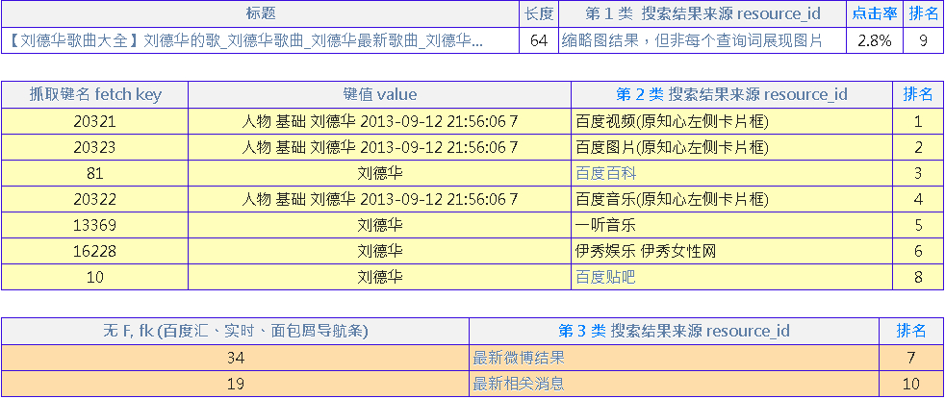
Task: Select rank 1 in the second table
Action: (918, 121)
